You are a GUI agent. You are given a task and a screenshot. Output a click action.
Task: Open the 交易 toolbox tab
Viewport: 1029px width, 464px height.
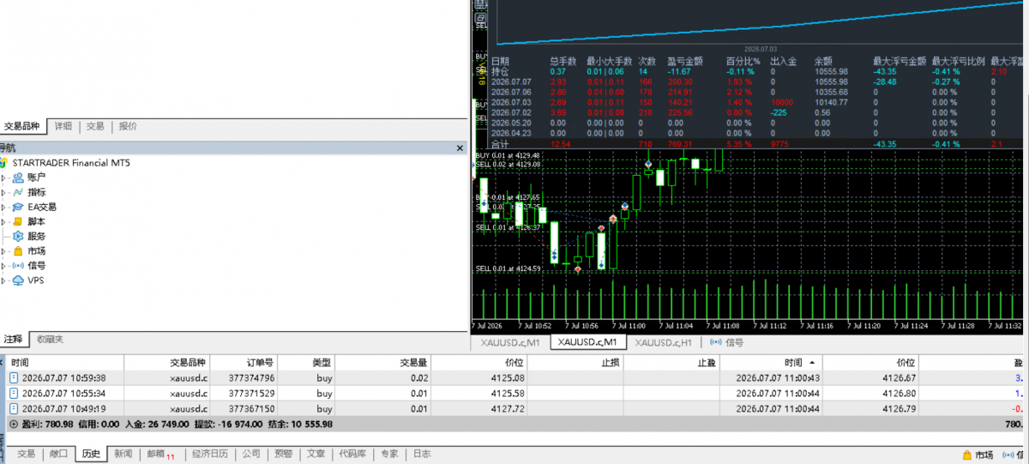[x=26, y=455]
